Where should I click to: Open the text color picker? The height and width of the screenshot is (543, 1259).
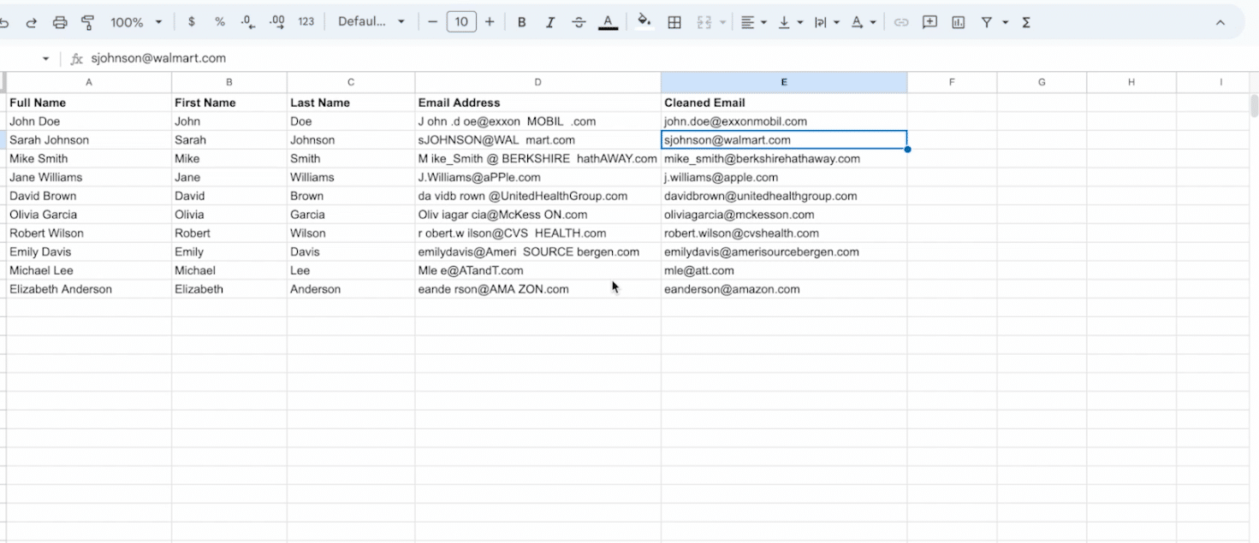click(608, 22)
